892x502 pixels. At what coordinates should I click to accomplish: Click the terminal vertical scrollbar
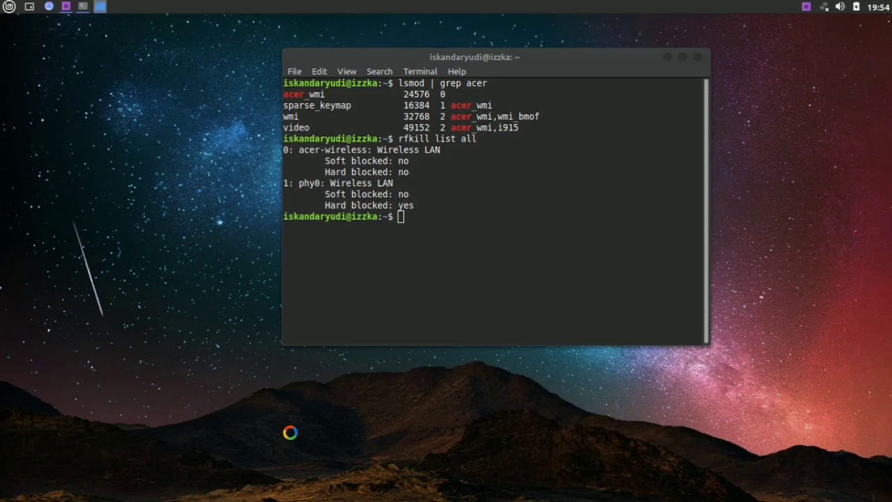pos(706,211)
